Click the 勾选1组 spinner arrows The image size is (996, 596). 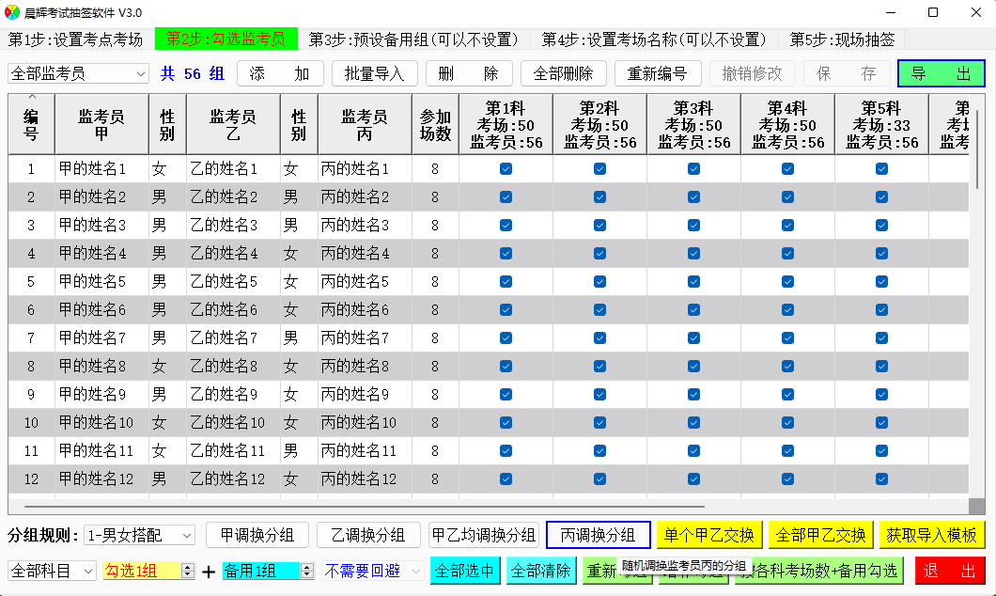pyautogui.click(x=187, y=572)
